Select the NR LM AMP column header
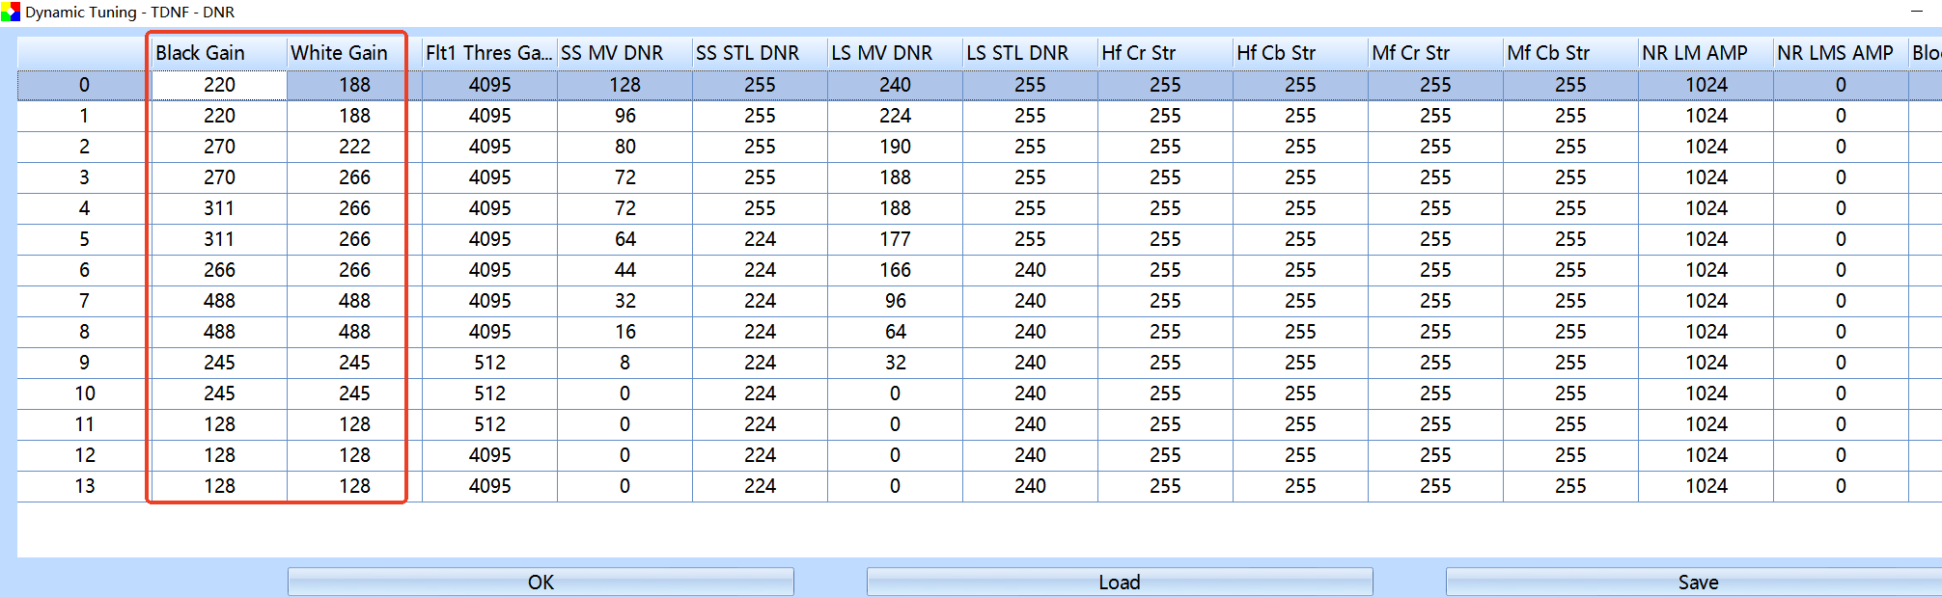The image size is (1942, 597). tap(1705, 53)
